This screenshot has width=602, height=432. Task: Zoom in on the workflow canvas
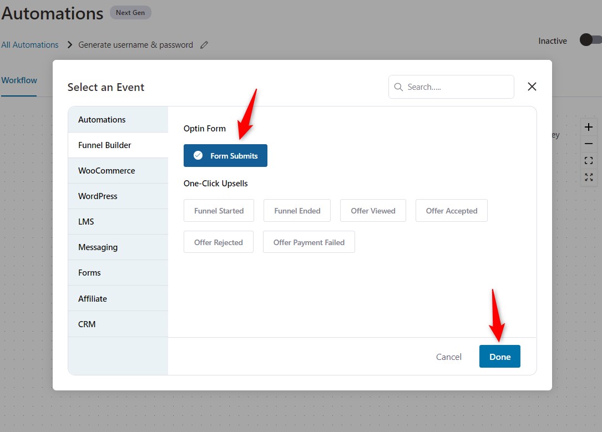click(x=588, y=126)
